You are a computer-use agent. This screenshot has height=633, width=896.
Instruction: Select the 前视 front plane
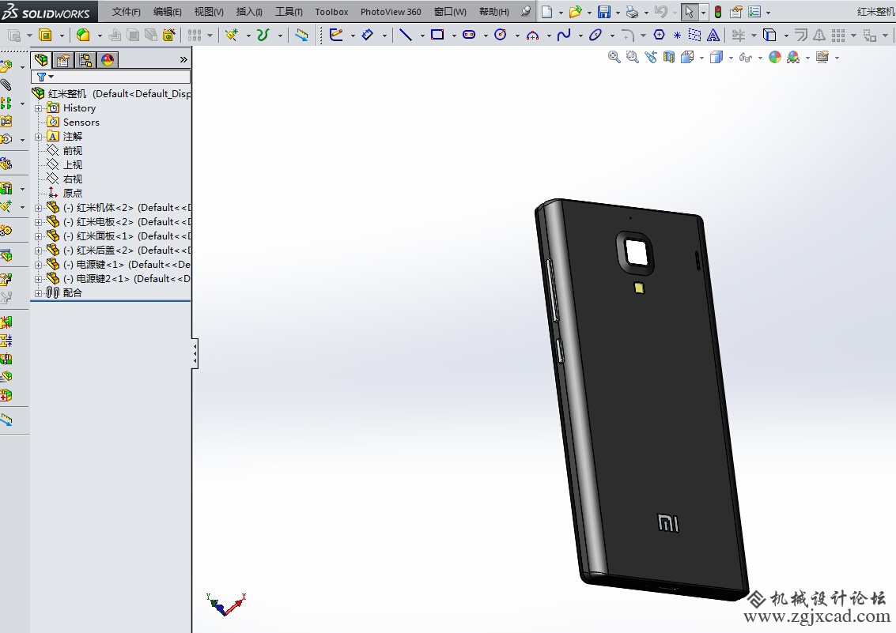pyautogui.click(x=72, y=151)
